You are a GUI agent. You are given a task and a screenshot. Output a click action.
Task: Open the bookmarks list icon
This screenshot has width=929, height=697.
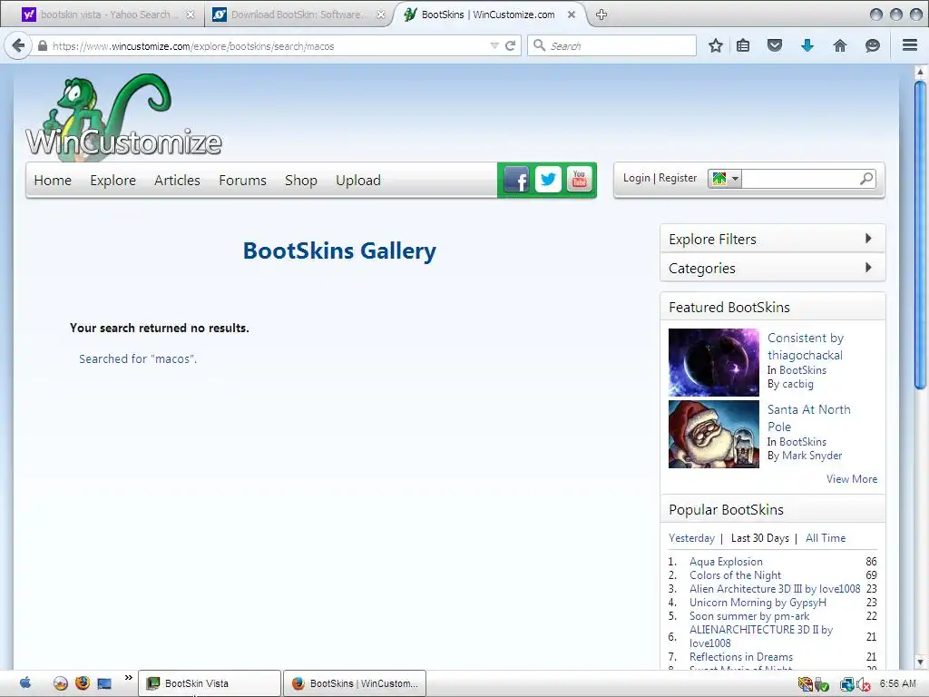point(743,45)
